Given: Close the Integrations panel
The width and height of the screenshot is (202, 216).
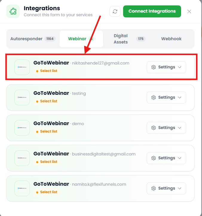Looking at the screenshot, I should (x=189, y=11).
